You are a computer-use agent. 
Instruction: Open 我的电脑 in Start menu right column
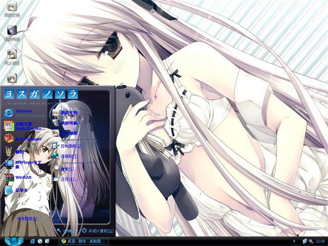[x=65, y=123]
